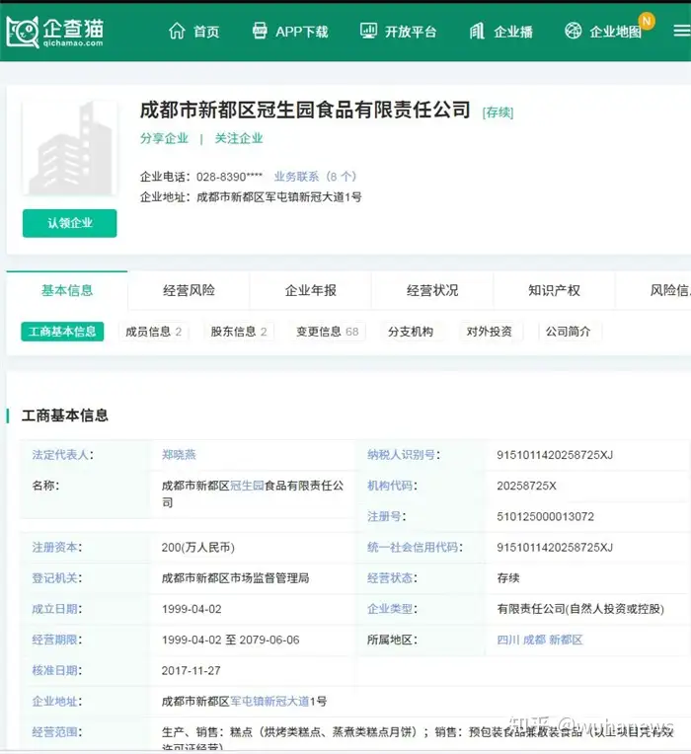Viewport: 691px width, 754px height.
Task: Click the 分享企业 link
Action: [x=164, y=138]
